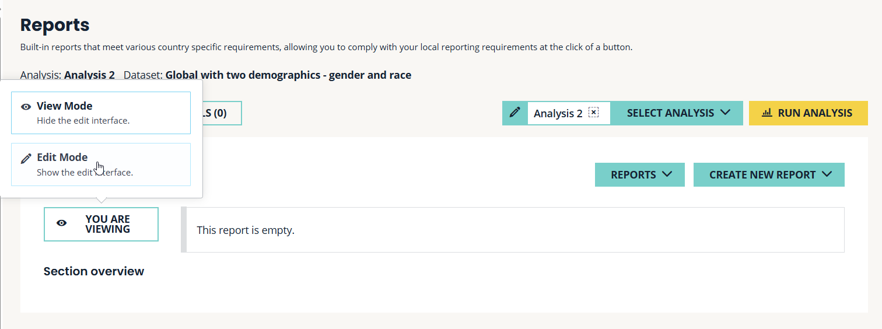Screen dimensions: 882x329
Task: Click the pencil icon beside Edit Mode
Action: 26,158
